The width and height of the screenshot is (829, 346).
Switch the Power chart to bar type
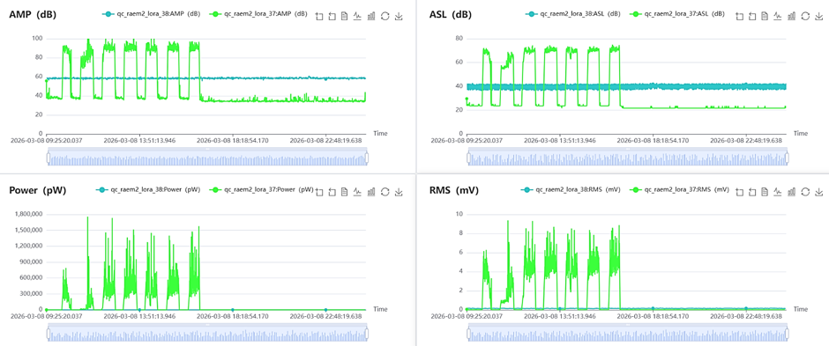[x=371, y=192]
